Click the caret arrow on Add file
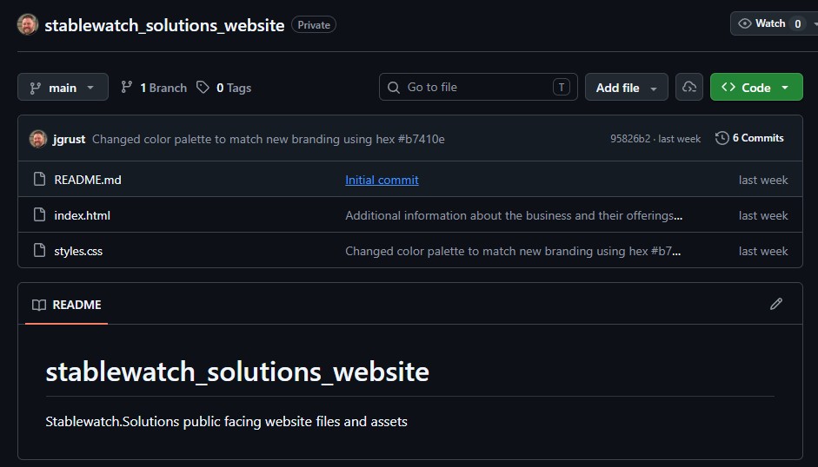The image size is (818, 467). (x=653, y=89)
